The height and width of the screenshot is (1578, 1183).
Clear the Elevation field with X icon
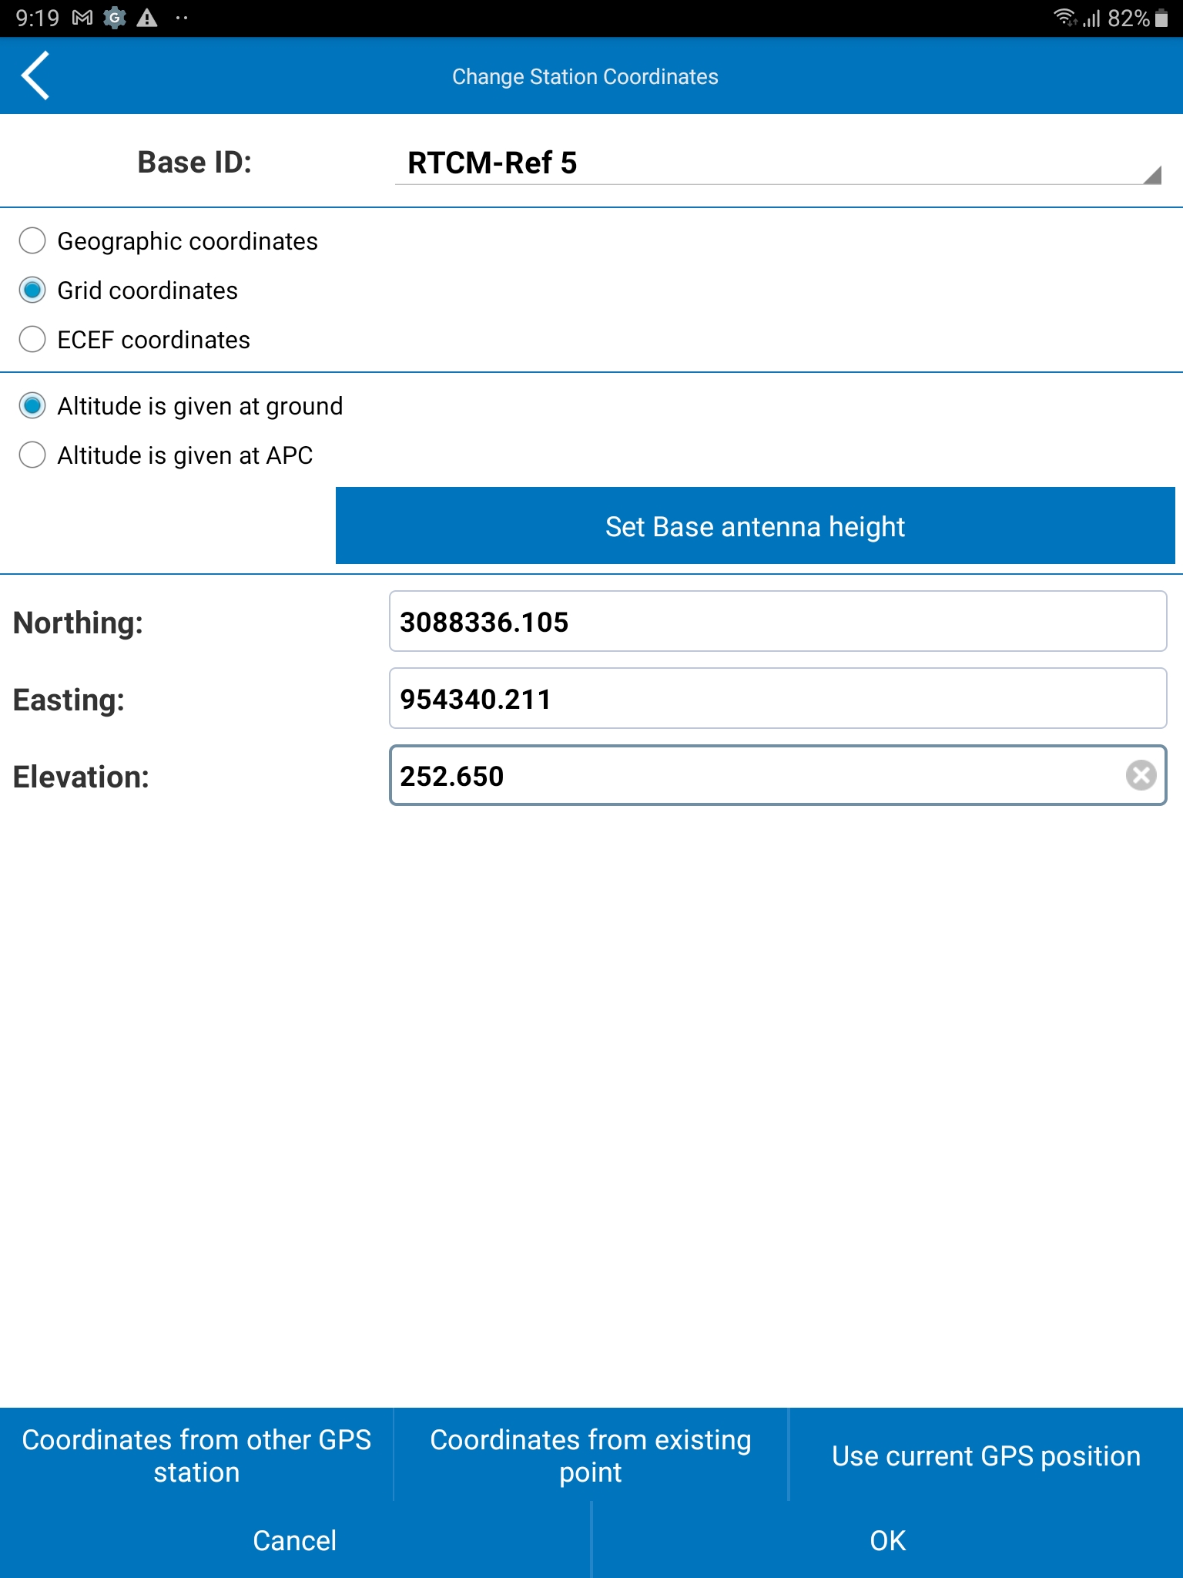1141,775
